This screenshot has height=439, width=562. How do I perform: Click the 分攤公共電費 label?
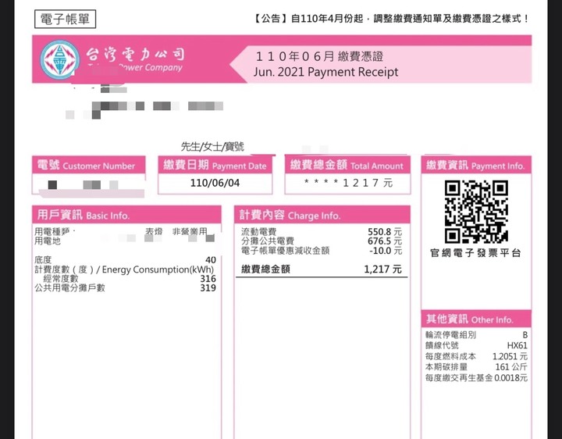[x=268, y=241]
